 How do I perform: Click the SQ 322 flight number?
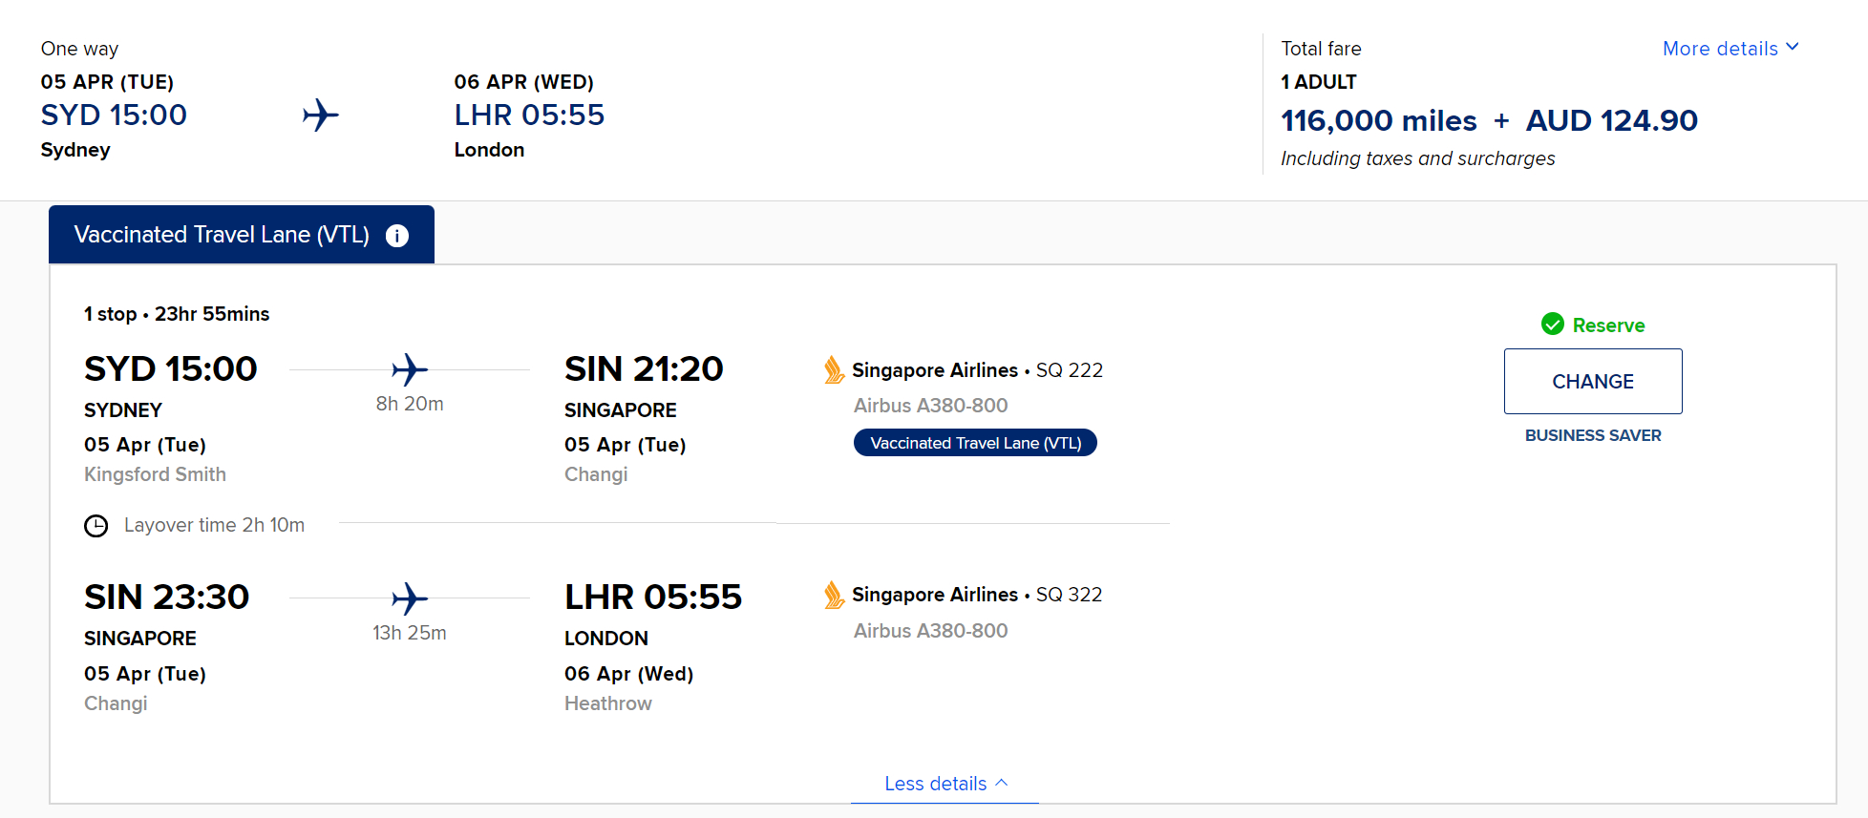1070,595
